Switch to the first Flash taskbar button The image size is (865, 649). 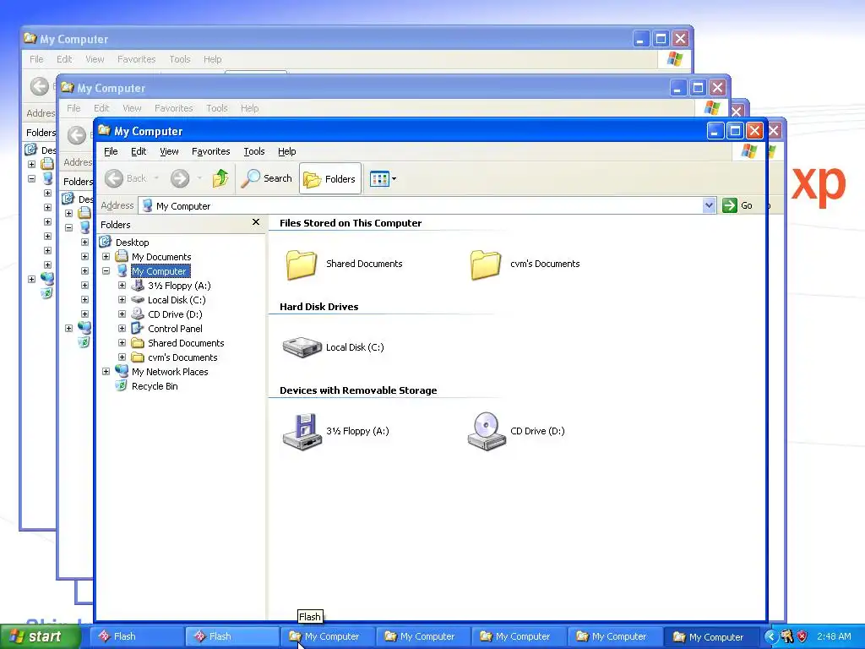coord(136,636)
